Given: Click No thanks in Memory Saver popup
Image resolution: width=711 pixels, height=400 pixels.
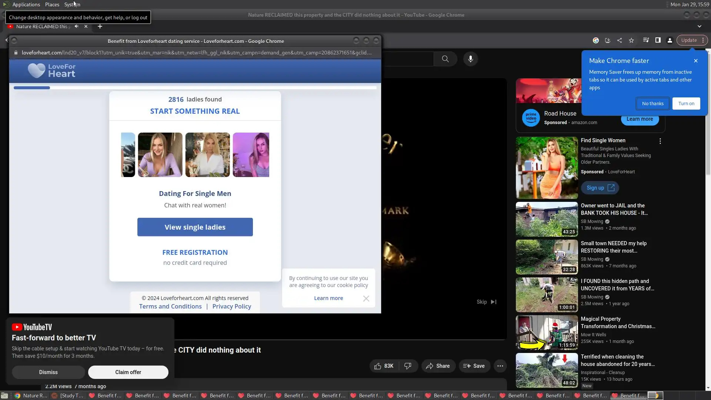Looking at the screenshot, I should [652, 104].
